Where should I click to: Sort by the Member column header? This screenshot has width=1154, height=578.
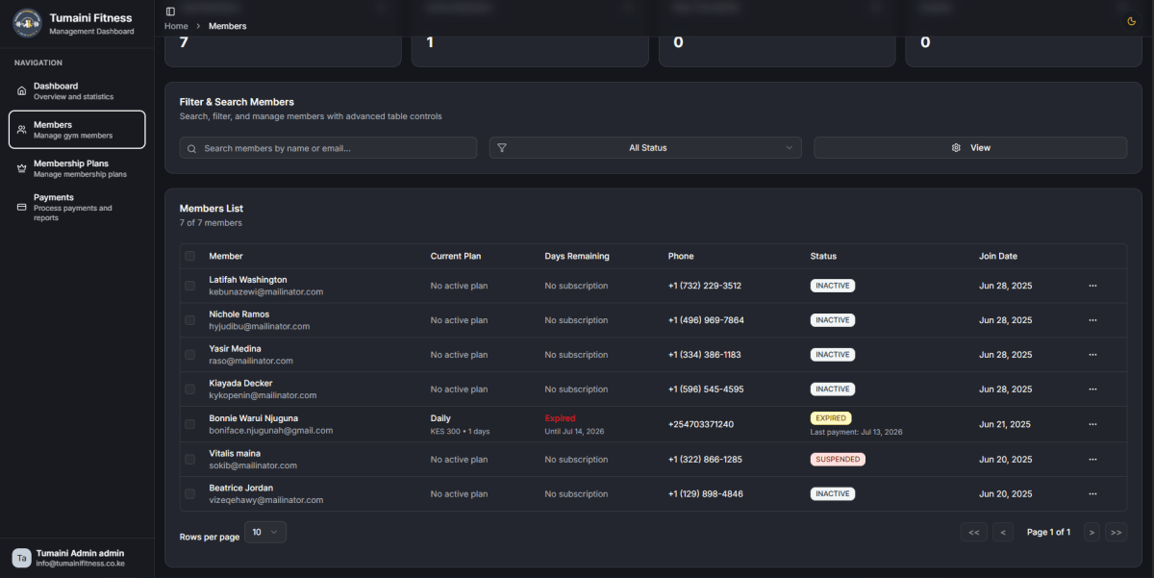click(x=226, y=257)
